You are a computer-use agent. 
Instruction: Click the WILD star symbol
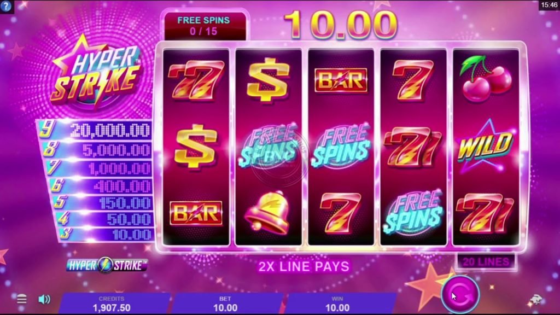486,145
